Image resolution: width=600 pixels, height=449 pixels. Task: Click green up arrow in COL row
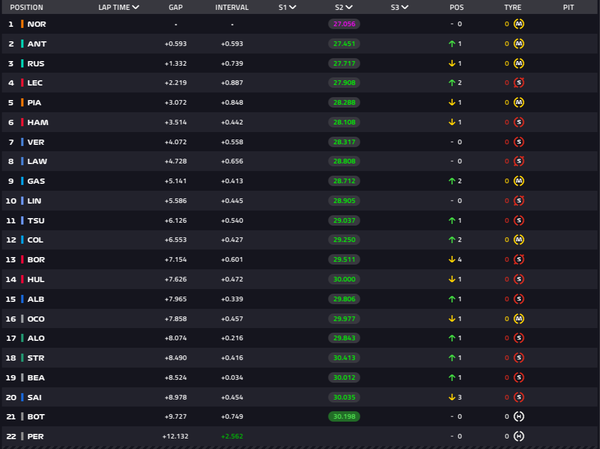(452, 240)
